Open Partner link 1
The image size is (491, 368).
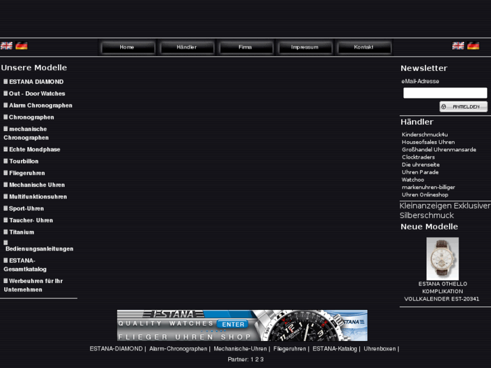pos(252,359)
